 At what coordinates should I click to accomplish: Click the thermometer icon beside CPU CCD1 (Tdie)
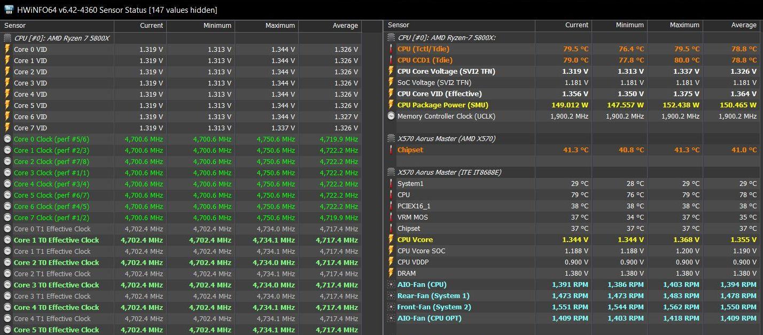tap(391, 60)
